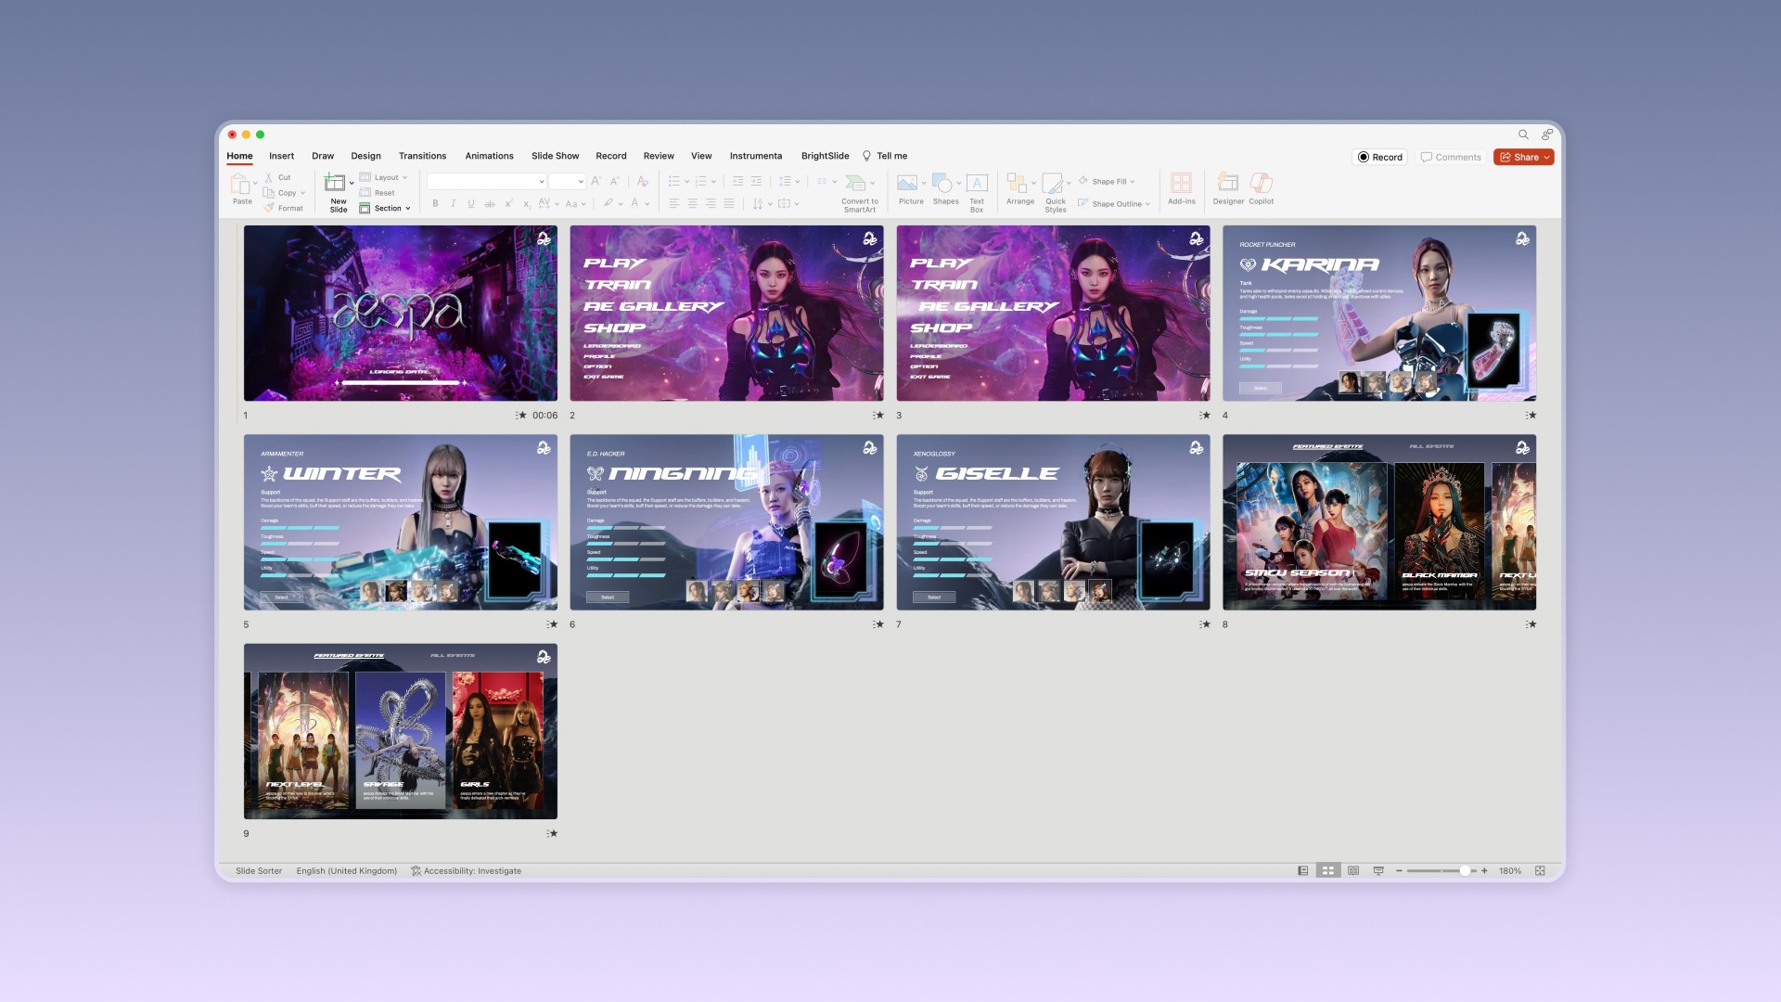Decrease font size with the smaller A icon
This screenshot has width=1781, height=1002.
(614, 181)
